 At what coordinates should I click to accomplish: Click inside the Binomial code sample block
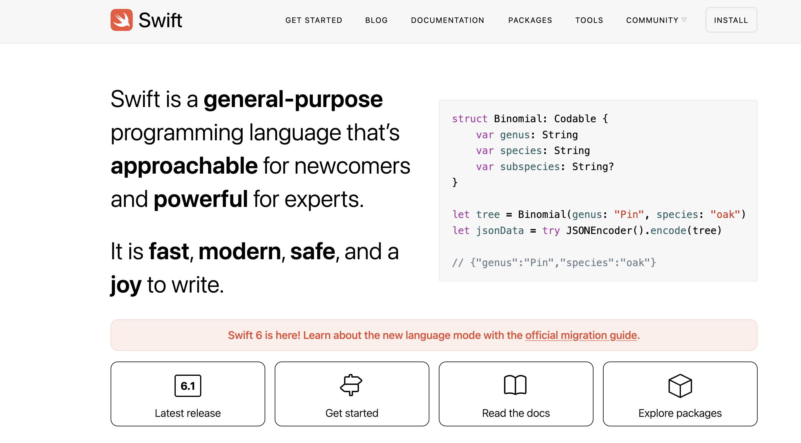(598, 190)
